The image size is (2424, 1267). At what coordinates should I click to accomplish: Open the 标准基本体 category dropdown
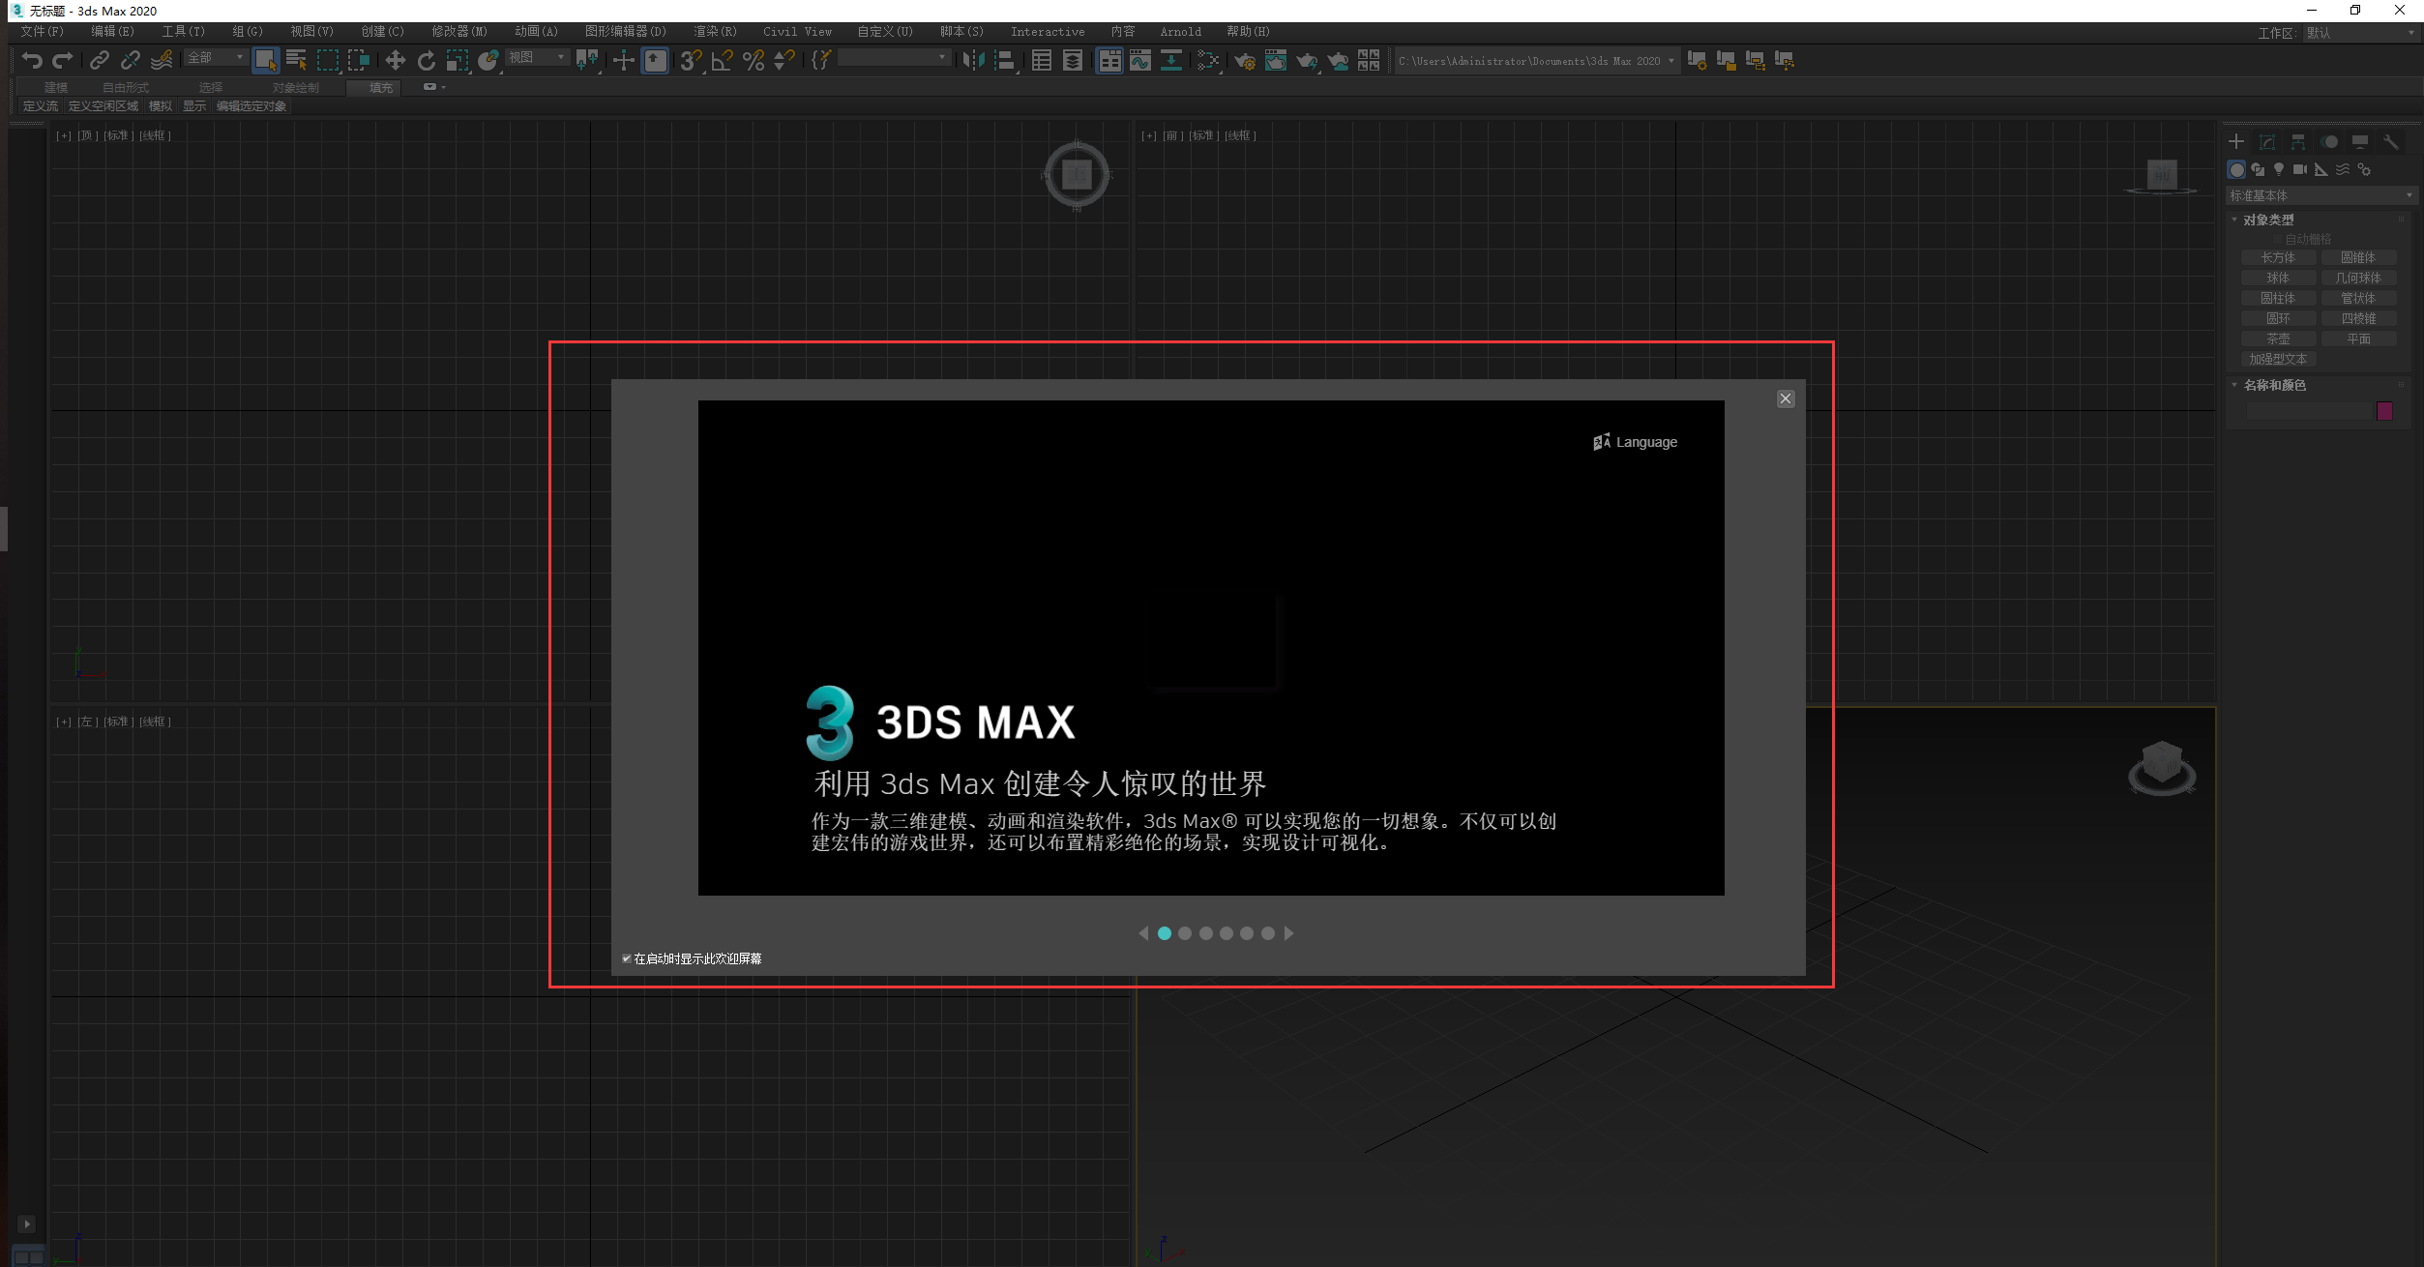coord(2321,195)
